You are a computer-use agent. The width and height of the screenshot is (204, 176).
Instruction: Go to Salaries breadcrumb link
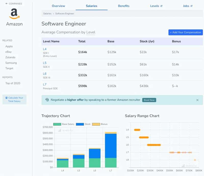pyautogui.click(x=47, y=14)
